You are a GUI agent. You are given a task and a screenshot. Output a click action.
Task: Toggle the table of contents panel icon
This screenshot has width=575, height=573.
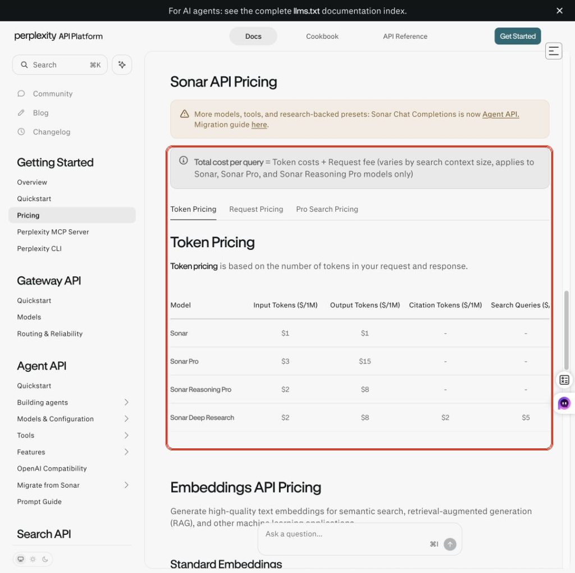553,51
